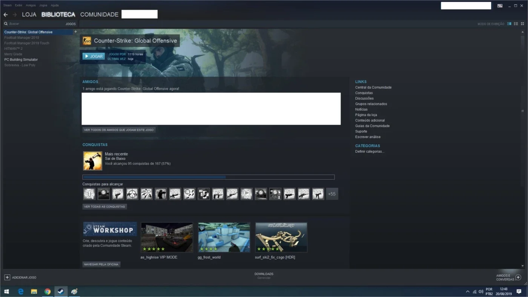Open as_highrise VIP MODE workshop thumbnail
The height and width of the screenshot is (297, 528).
click(x=167, y=237)
